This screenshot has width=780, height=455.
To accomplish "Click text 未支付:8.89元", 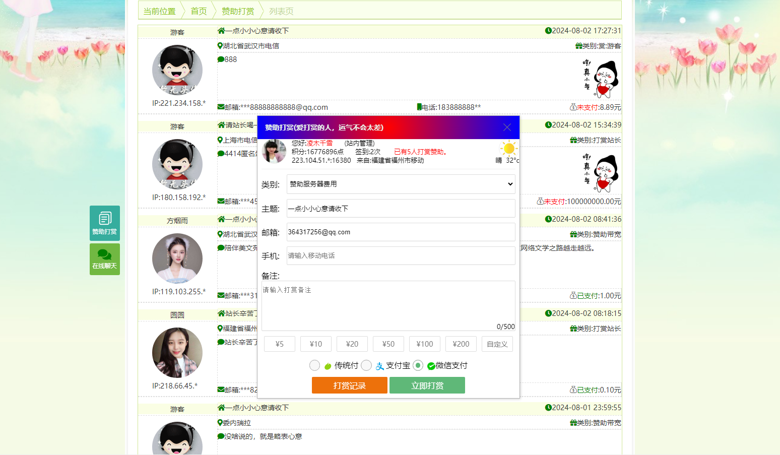I will [599, 107].
